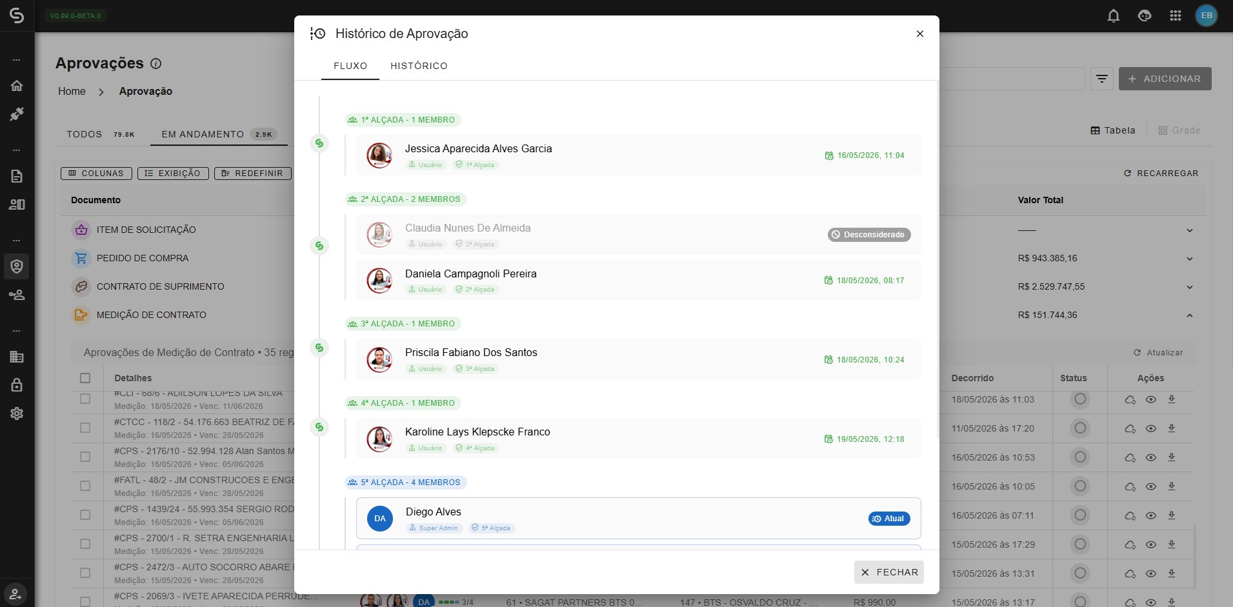Click the Exibição button
The width and height of the screenshot is (1233, 607).
click(173, 174)
